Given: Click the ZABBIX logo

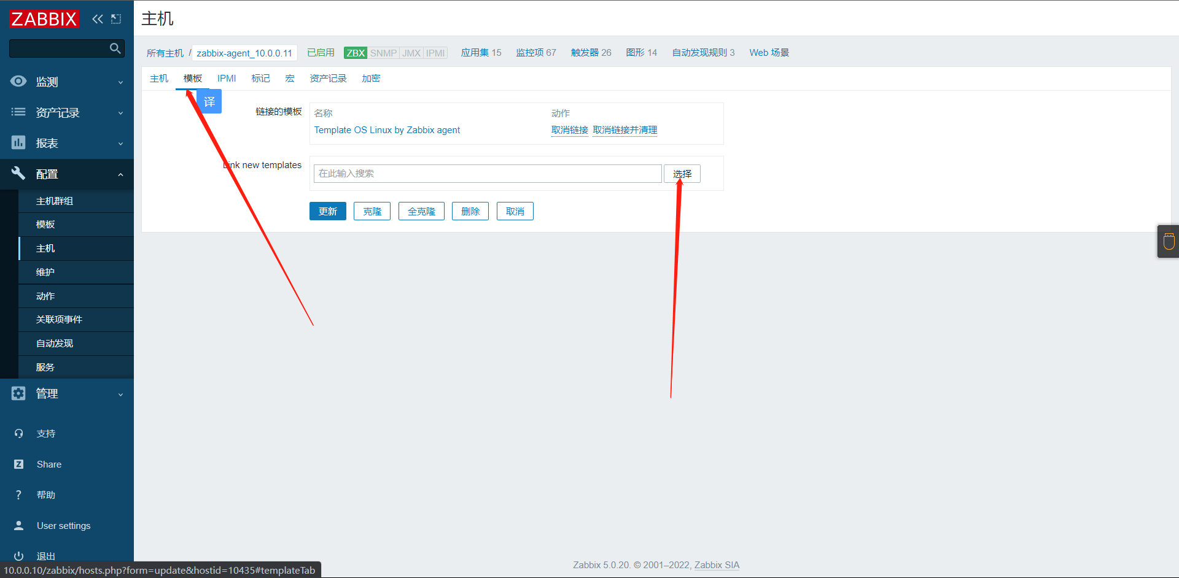Looking at the screenshot, I should [44, 19].
